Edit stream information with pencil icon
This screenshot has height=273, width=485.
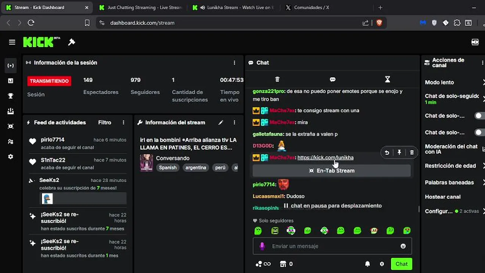click(x=221, y=122)
